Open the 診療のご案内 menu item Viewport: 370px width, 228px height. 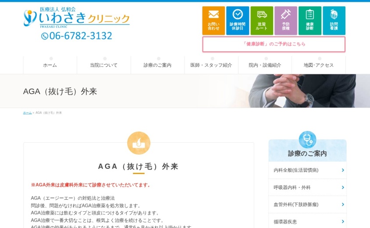(x=158, y=65)
